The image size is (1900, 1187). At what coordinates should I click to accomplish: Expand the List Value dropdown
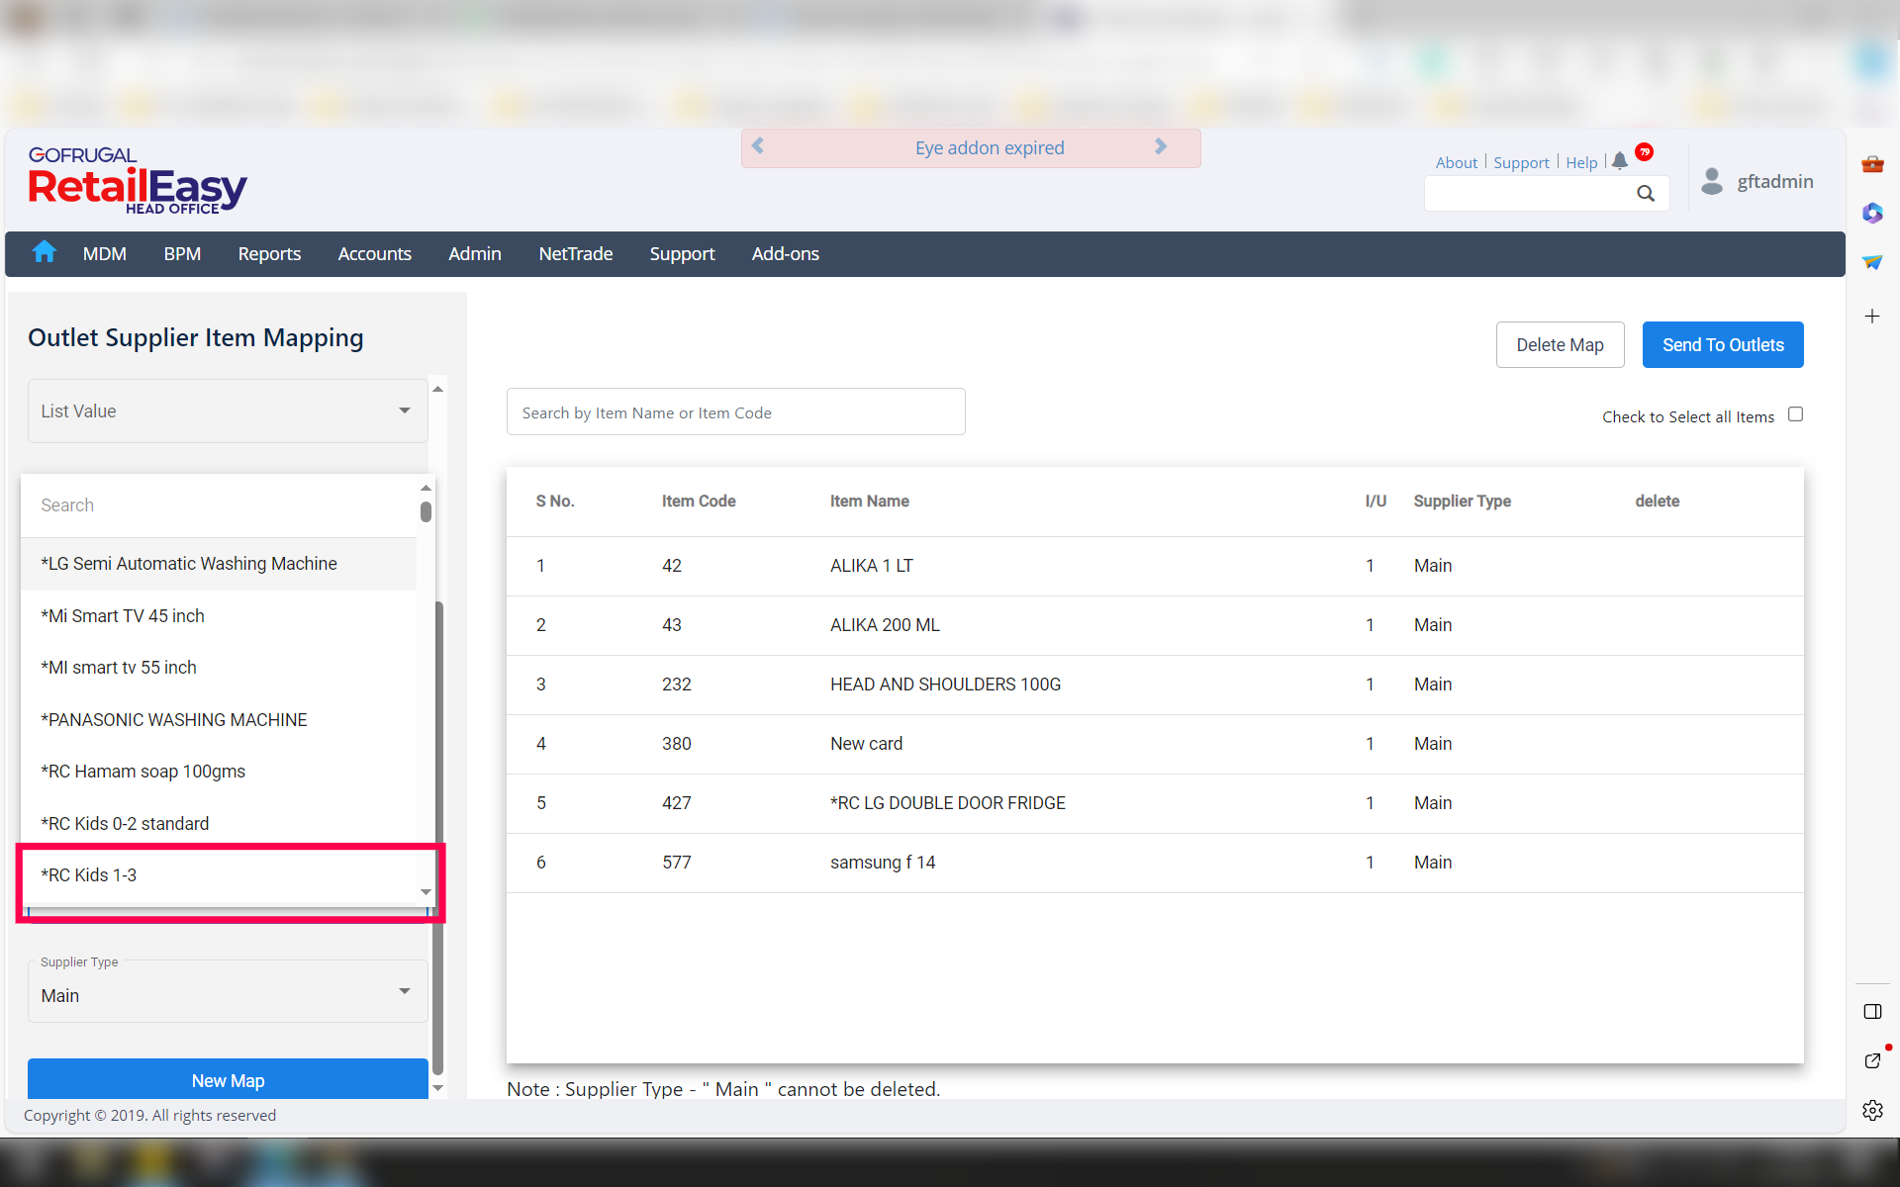[228, 411]
